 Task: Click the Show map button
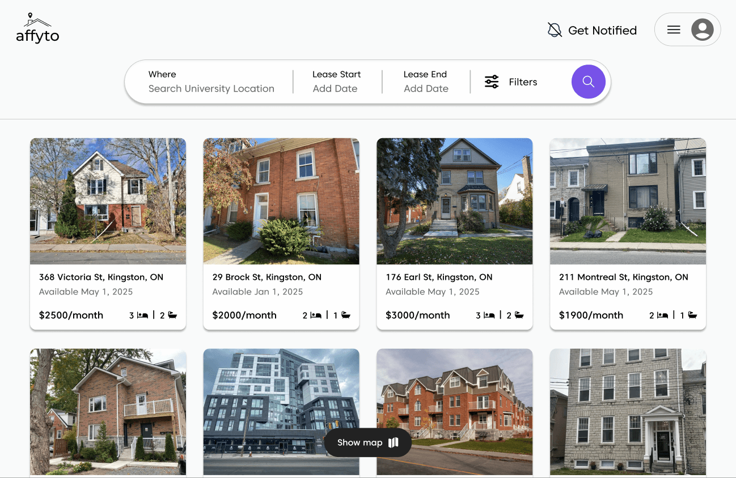point(368,442)
